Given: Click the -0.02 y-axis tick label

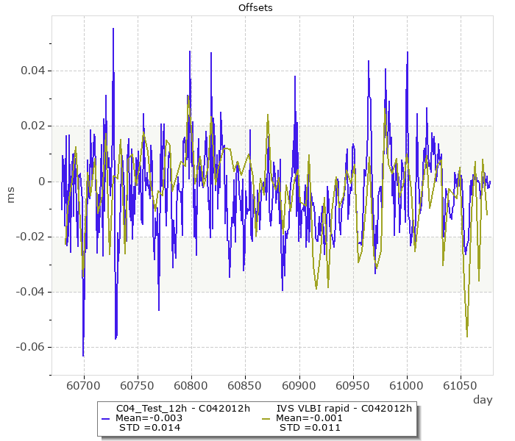Looking at the screenshot, I should click(31, 237).
